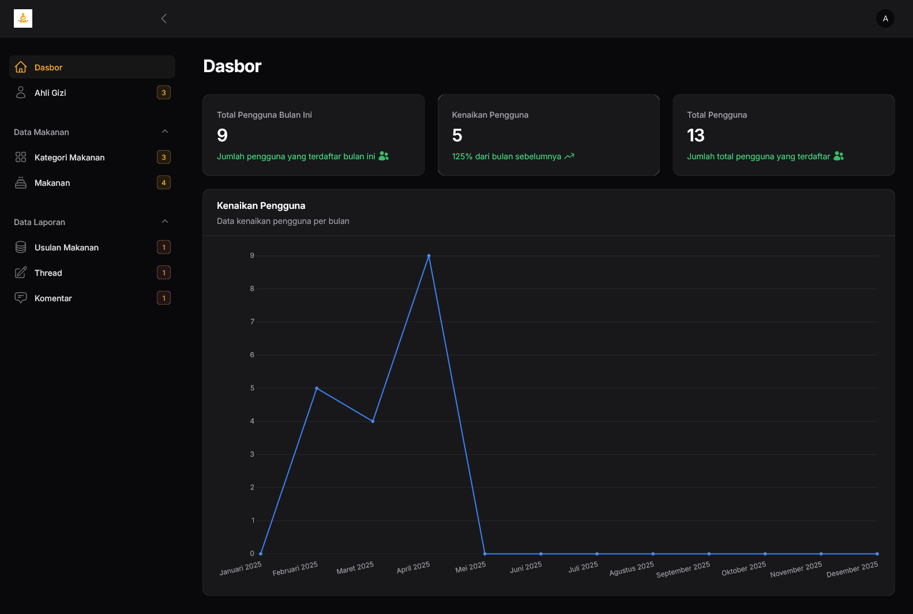
Task: Click the Desember 2025 data point on chart
Action: click(877, 553)
